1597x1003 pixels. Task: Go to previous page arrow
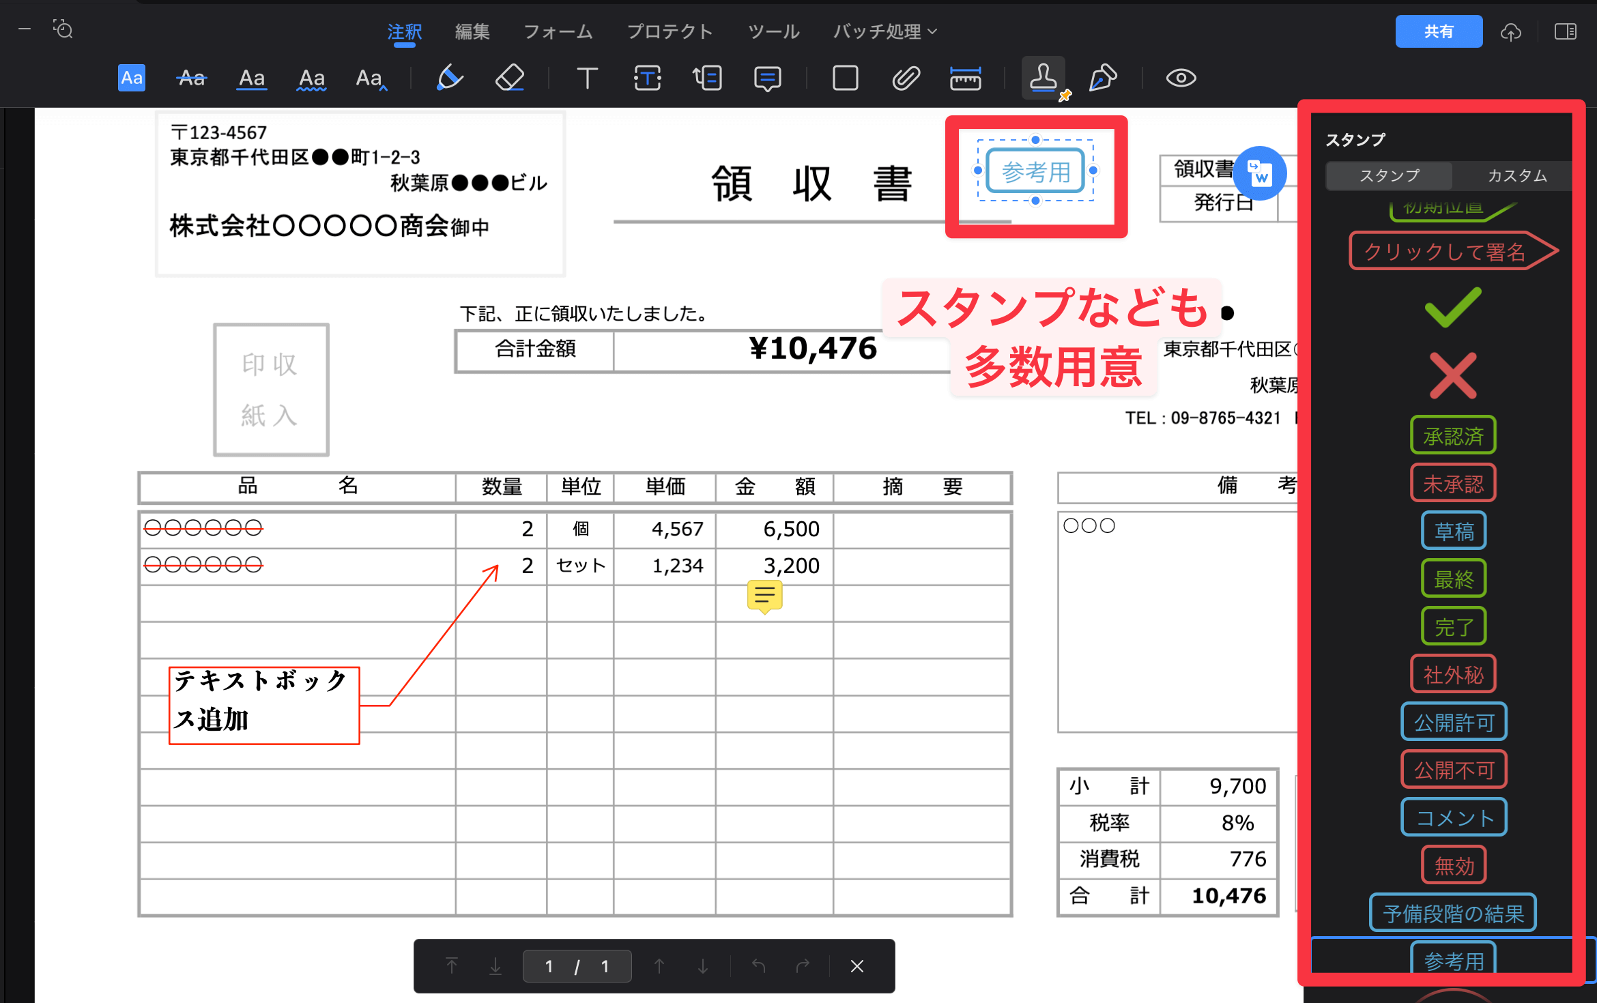point(659,965)
